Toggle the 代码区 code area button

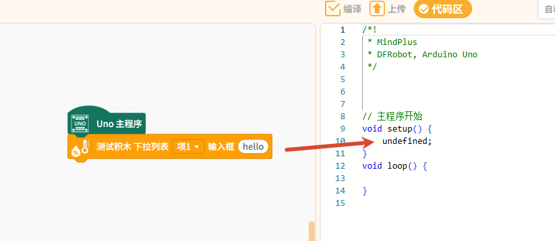pos(443,9)
